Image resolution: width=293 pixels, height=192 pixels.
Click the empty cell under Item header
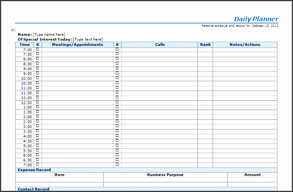tap(59, 180)
